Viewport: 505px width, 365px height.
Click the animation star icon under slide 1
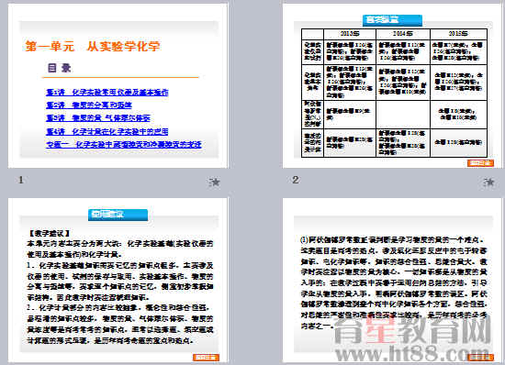(214, 182)
